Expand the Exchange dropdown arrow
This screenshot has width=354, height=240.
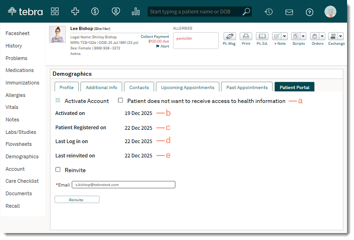[341, 36]
